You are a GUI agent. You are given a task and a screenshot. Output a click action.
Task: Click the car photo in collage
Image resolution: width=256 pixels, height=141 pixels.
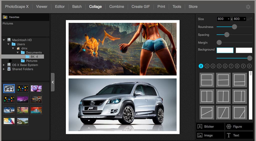click(122, 105)
